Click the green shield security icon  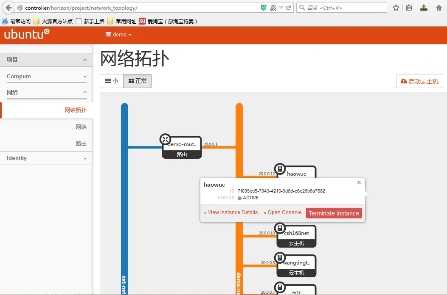click(x=264, y=8)
